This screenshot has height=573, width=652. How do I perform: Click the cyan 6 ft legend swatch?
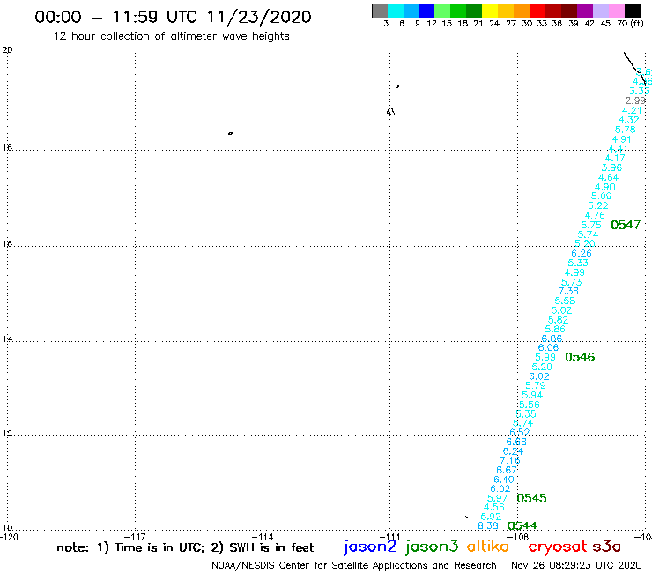(x=396, y=11)
